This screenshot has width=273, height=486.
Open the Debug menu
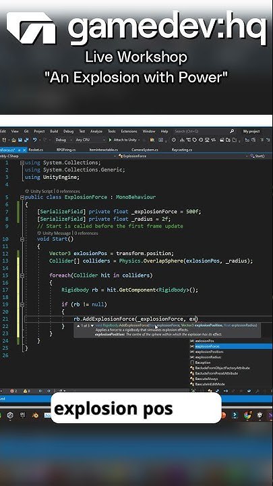point(68,132)
